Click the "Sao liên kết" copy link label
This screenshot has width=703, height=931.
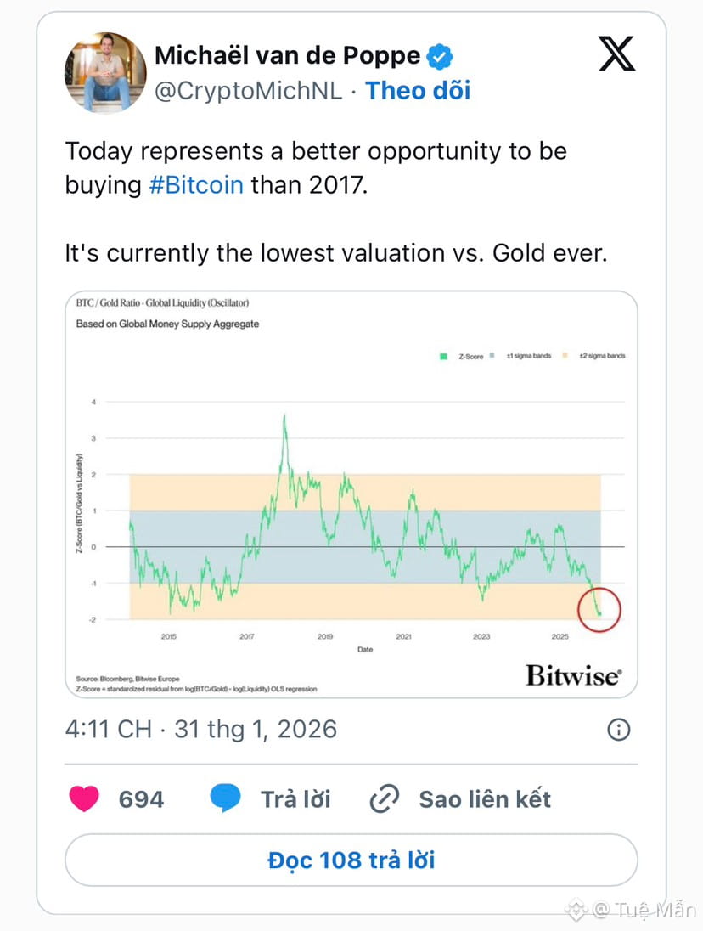point(485,798)
